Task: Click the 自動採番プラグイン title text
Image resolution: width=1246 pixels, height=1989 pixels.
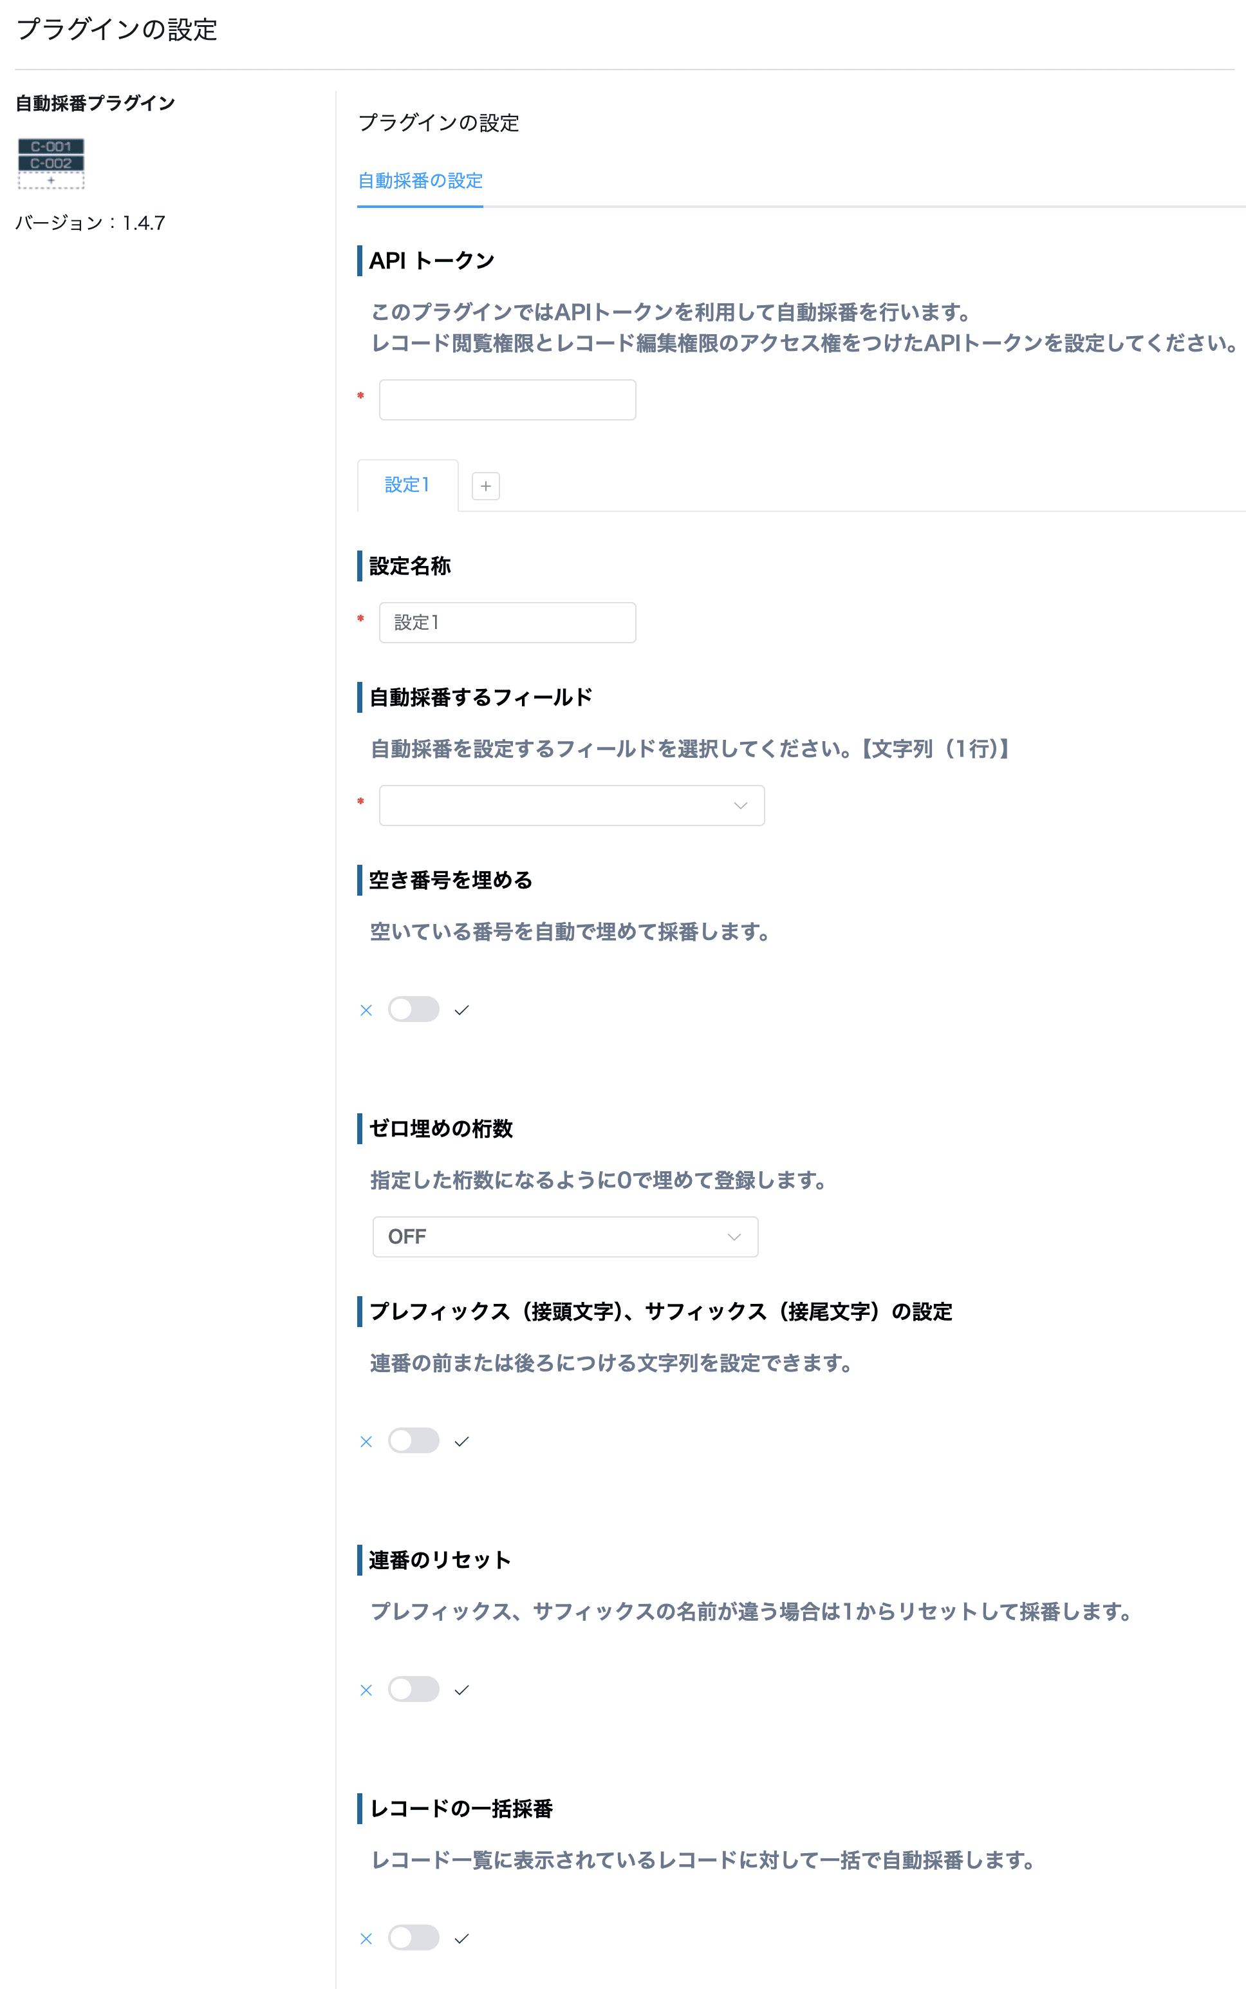Action: [x=96, y=103]
